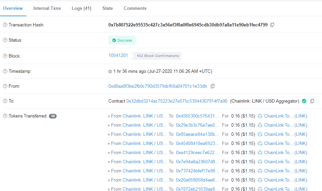Open contract address 0x32dbd3214ac75223 link
The height and width of the screenshot is (191, 322).
[177, 101]
